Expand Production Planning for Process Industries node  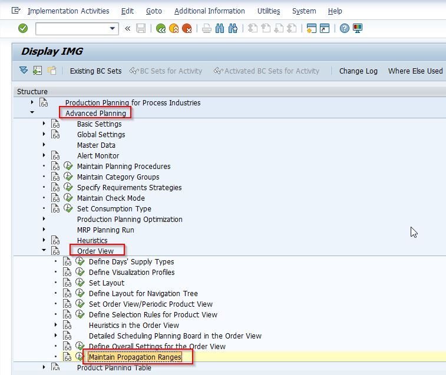click(32, 102)
